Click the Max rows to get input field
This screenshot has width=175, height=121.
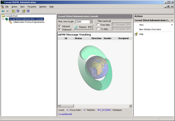pos(83,22)
